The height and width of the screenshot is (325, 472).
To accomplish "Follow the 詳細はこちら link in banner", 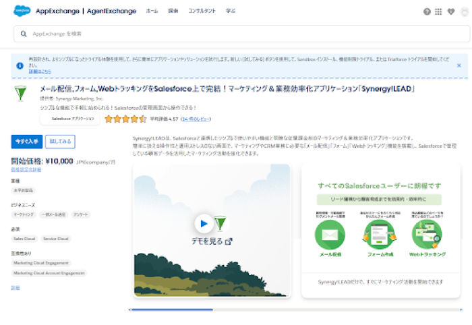I will tap(40, 71).
